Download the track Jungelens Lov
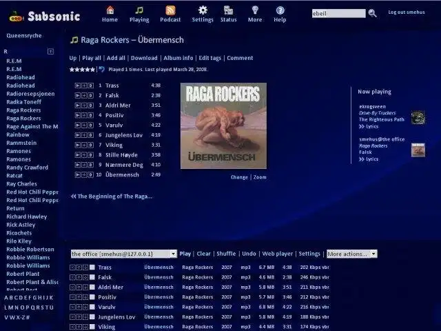This screenshot has width=441, height=331. (x=90, y=135)
